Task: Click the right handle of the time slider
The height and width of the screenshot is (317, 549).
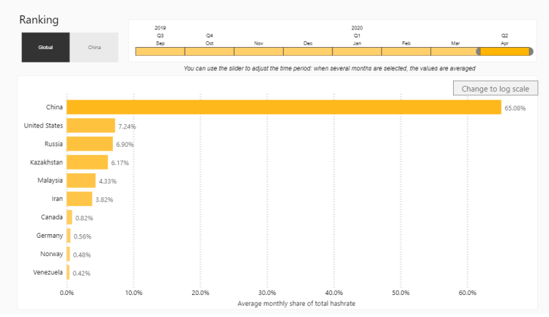Action: tap(530, 51)
